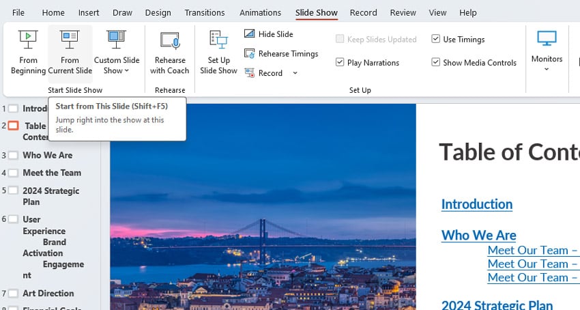The height and width of the screenshot is (310, 580).
Task: Switch to the Transitions tab
Action: coord(205,13)
